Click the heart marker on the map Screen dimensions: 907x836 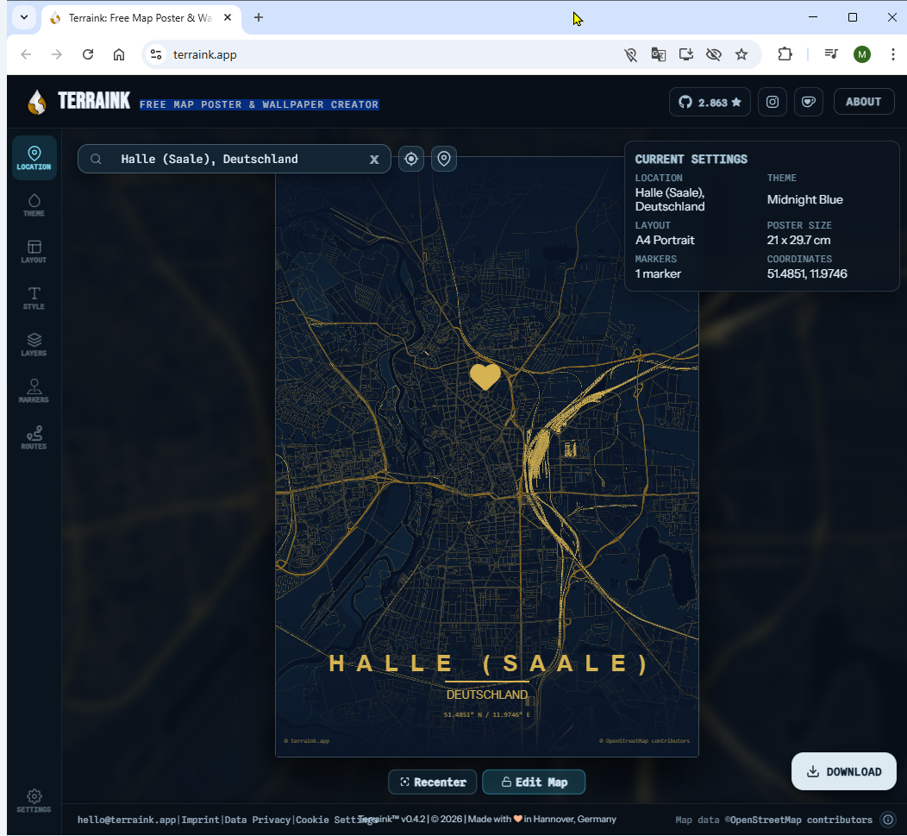(485, 376)
